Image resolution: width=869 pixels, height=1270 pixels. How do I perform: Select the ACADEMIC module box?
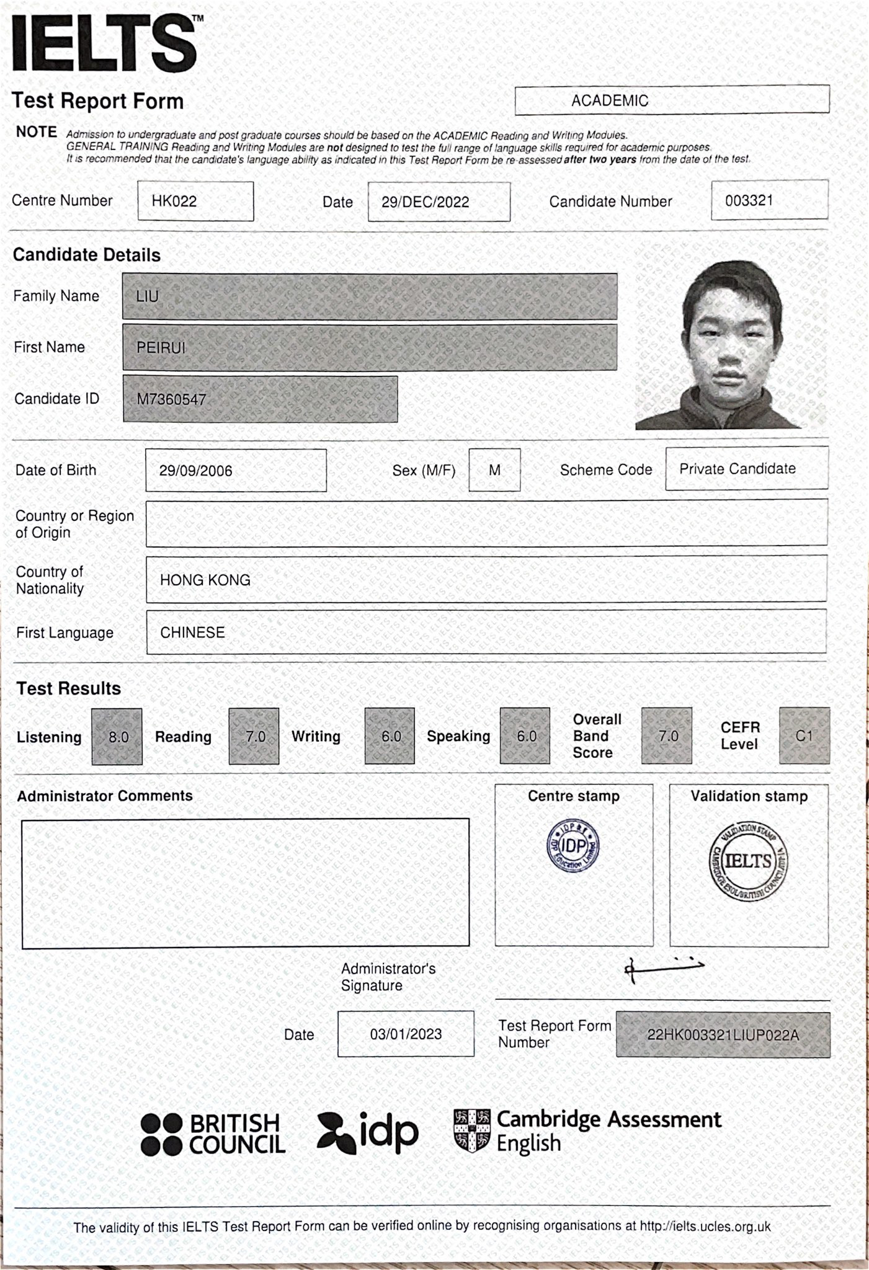[x=672, y=100]
